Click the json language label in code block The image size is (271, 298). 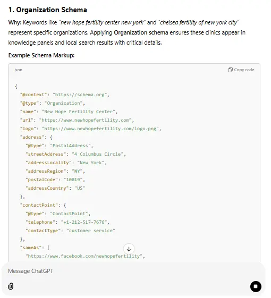click(18, 70)
